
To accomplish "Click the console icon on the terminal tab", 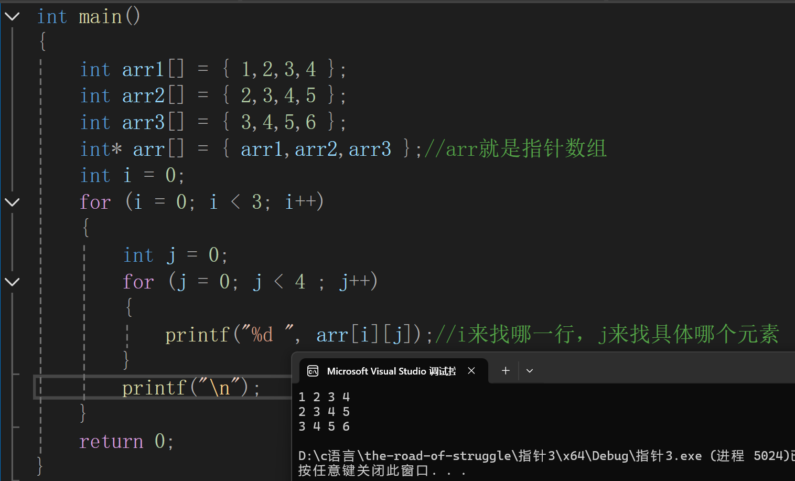I will point(313,371).
